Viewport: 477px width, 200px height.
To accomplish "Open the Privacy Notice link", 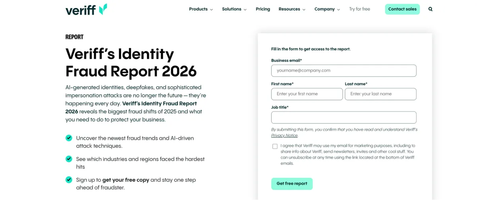I will [x=284, y=136].
